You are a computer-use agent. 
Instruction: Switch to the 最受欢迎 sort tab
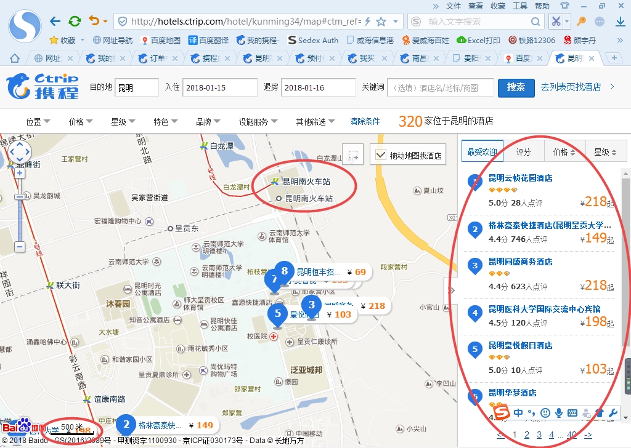point(482,151)
